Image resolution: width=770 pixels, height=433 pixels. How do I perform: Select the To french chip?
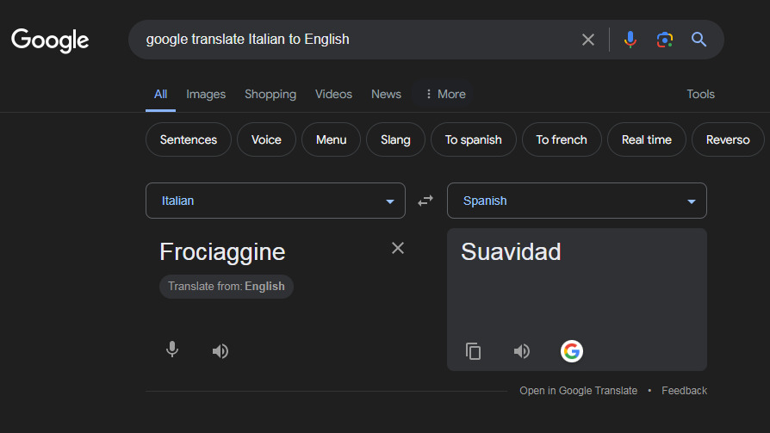[x=562, y=140]
